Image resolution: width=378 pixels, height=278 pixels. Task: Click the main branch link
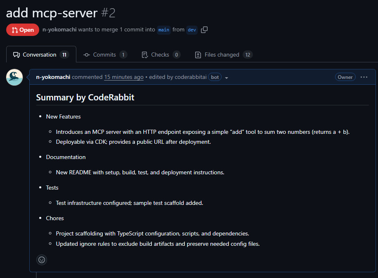[x=164, y=30]
